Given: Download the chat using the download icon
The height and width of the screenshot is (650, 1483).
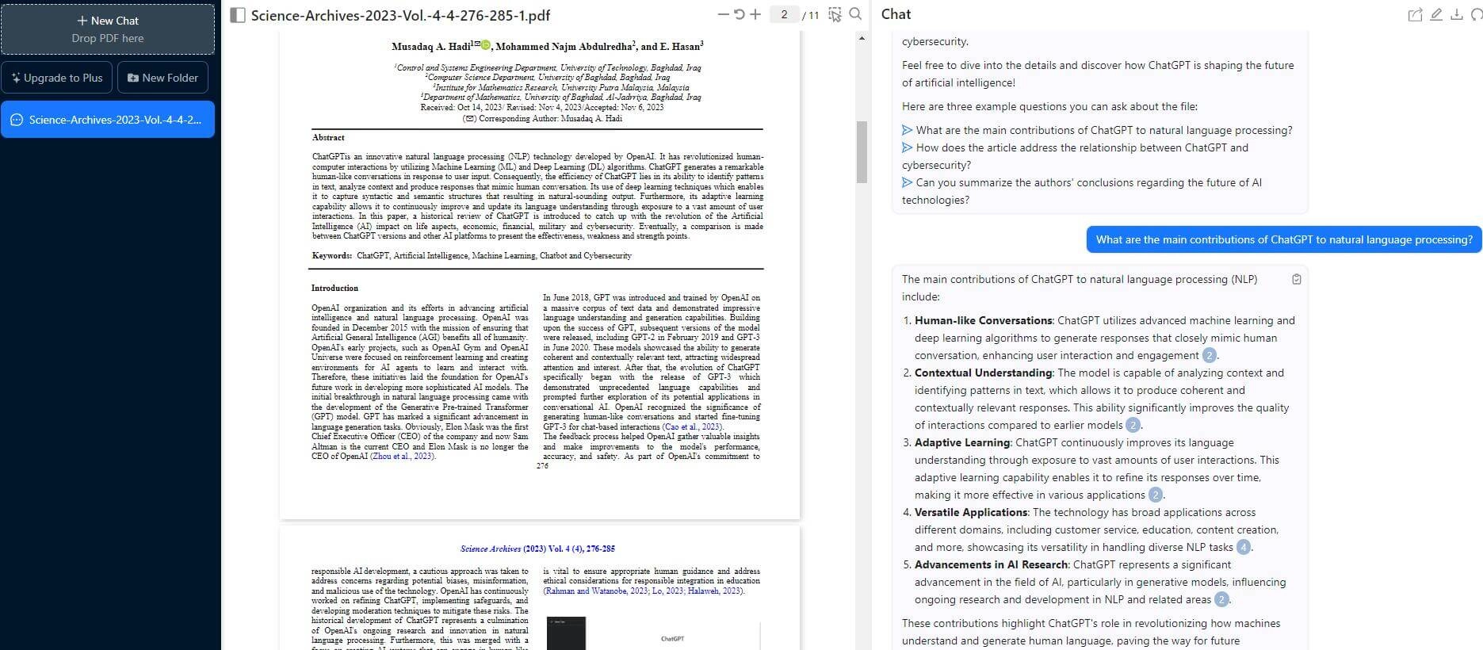Looking at the screenshot, I should pos(1457,14).
